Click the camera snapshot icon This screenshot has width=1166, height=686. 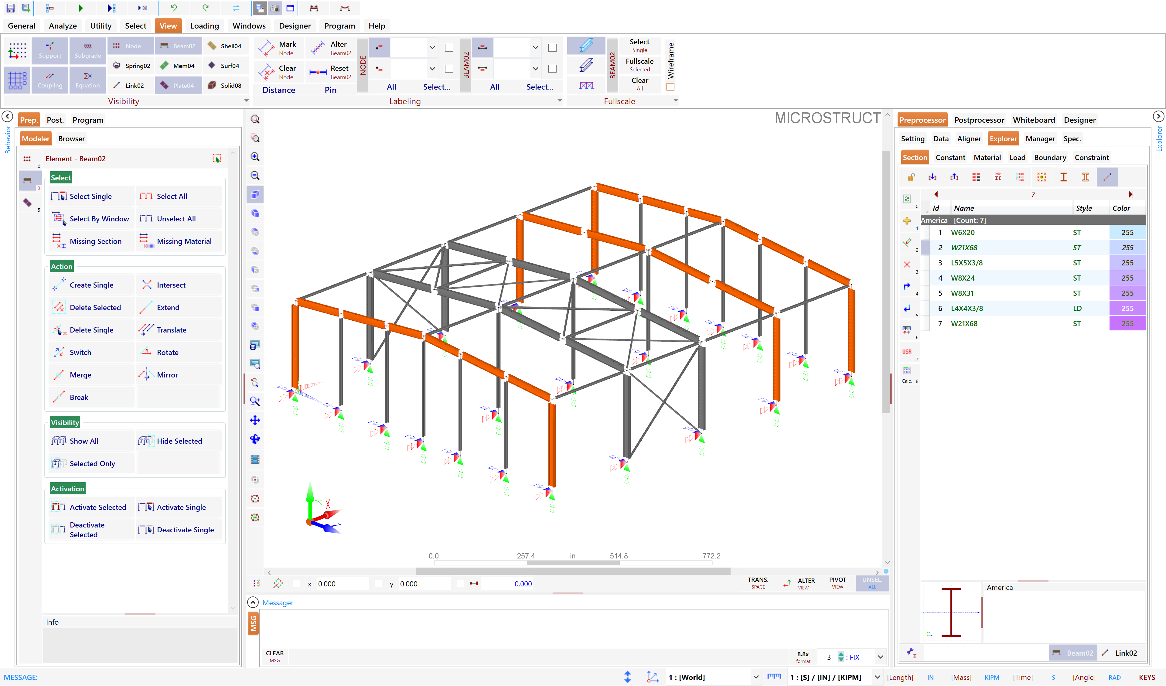coord(275,8)
